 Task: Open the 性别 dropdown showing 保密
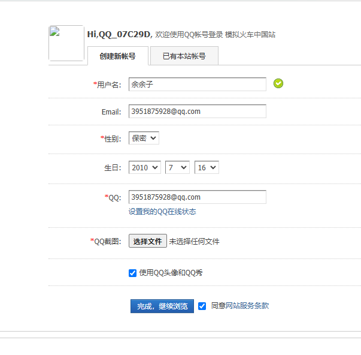(x=144, y=138)
